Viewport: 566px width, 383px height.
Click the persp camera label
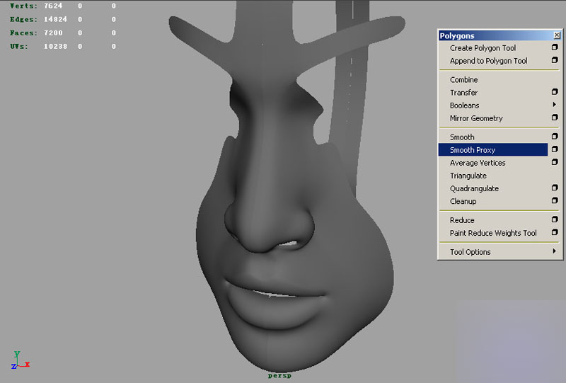[x=279, y=376]
